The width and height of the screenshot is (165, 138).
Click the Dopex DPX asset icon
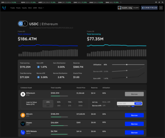click(x=23, y=124)
